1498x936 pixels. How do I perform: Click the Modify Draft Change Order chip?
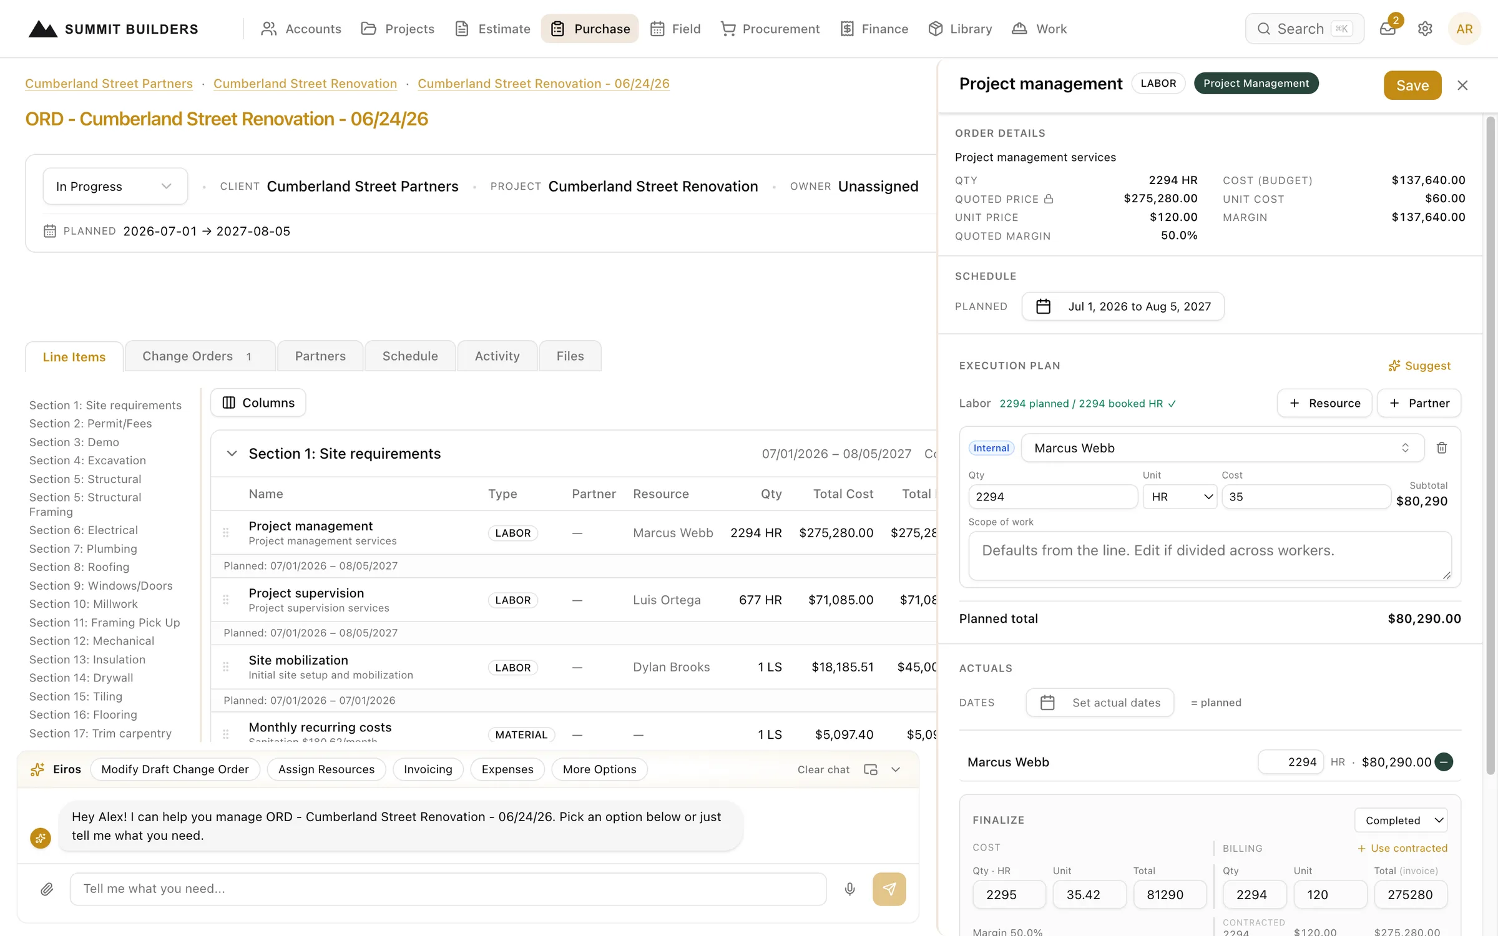[175, 769]
